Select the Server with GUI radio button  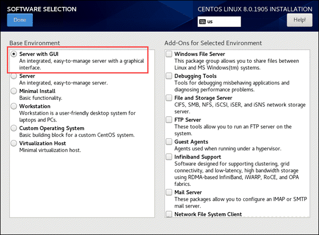(x=14, y=54)
